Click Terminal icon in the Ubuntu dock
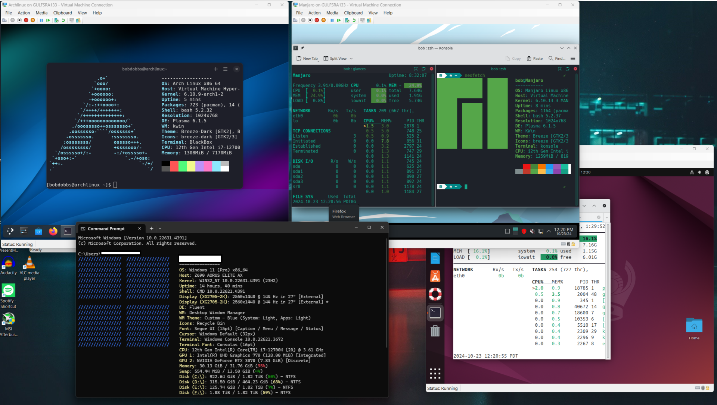Viewport: 717px width, 405px height. [435, 313]
